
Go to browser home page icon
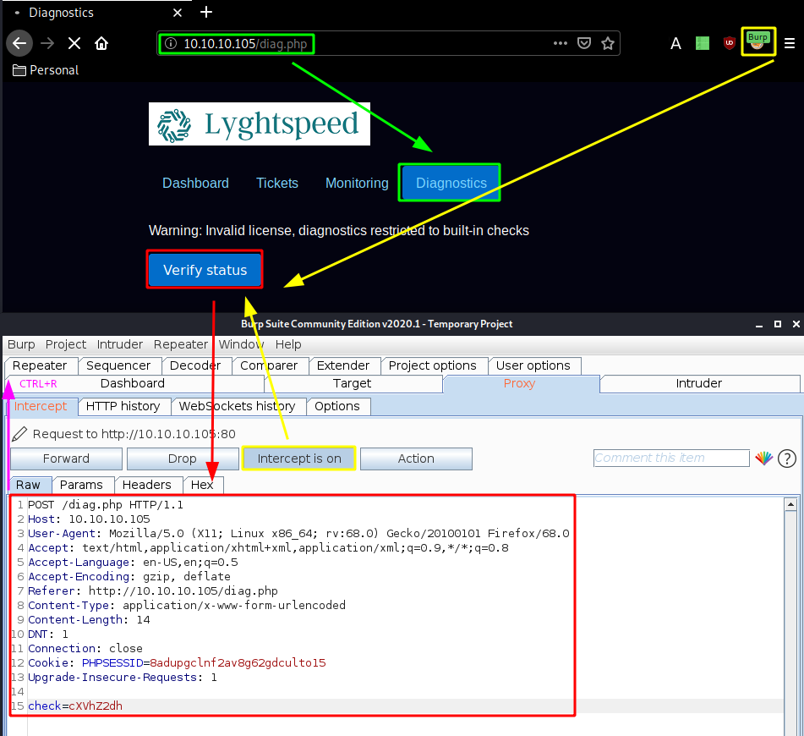(101, 44)
